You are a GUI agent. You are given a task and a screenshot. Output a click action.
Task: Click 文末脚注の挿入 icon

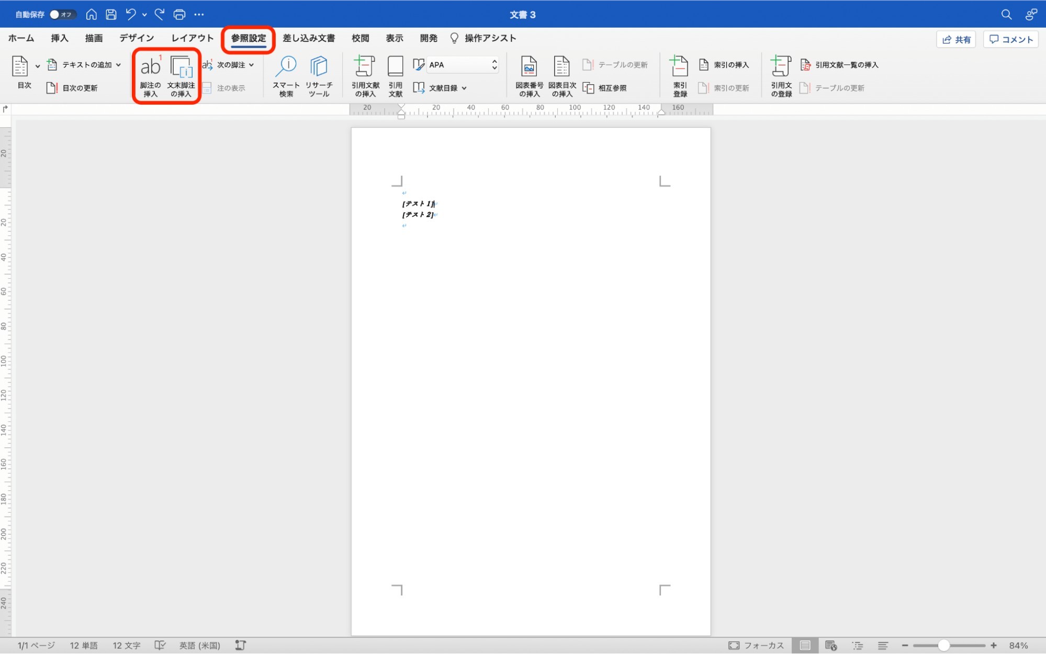tap(181, 76)
